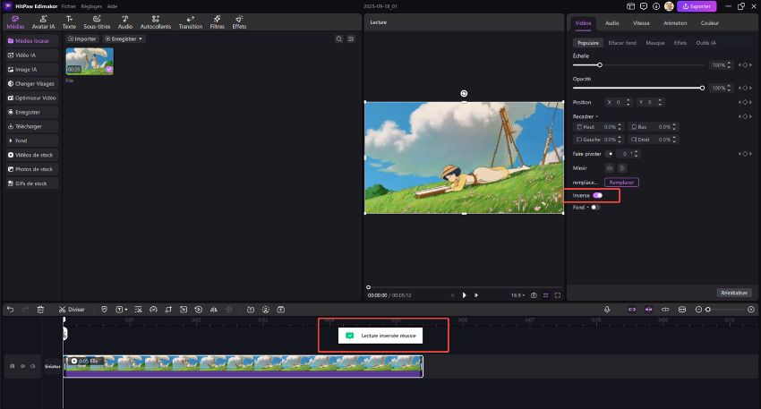Click the vertical mirror button
The width and height of the screenshot is (761, 409).
[x=621, y=168]
